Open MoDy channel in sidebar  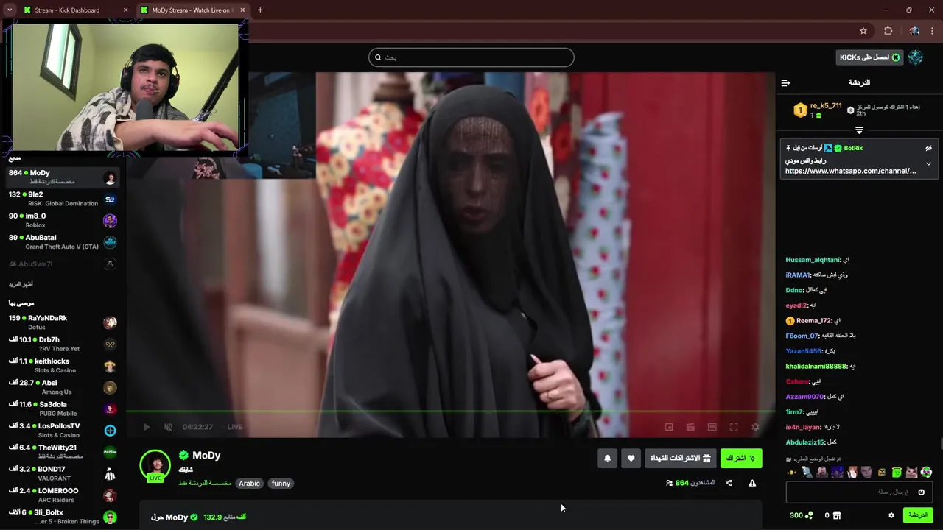63,177
